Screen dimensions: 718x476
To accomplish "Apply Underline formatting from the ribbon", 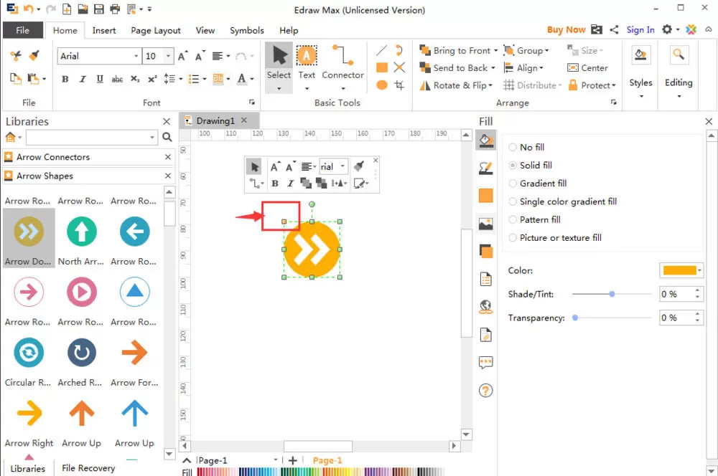I will 100,79.
